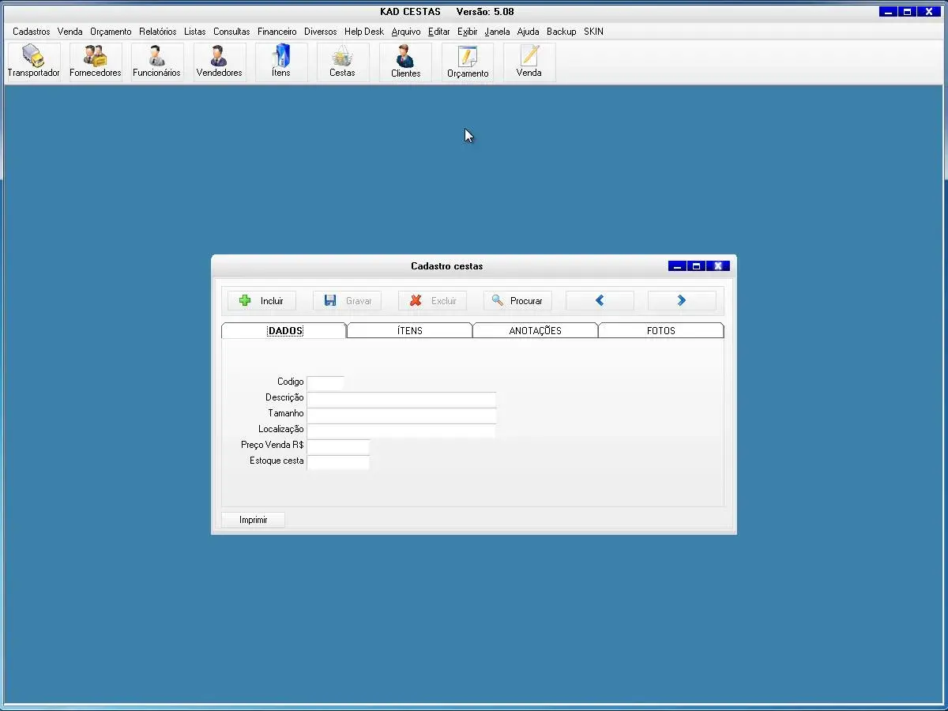This screenshot has height=711, width=948.
Task: Click the Cestas basket icon
Action: 342,62
